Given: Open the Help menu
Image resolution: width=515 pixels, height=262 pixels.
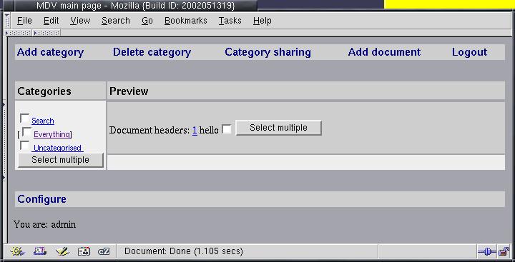Looking at the screenshot, I should tap(262, 21).
